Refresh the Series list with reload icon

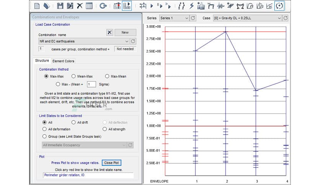193,18
